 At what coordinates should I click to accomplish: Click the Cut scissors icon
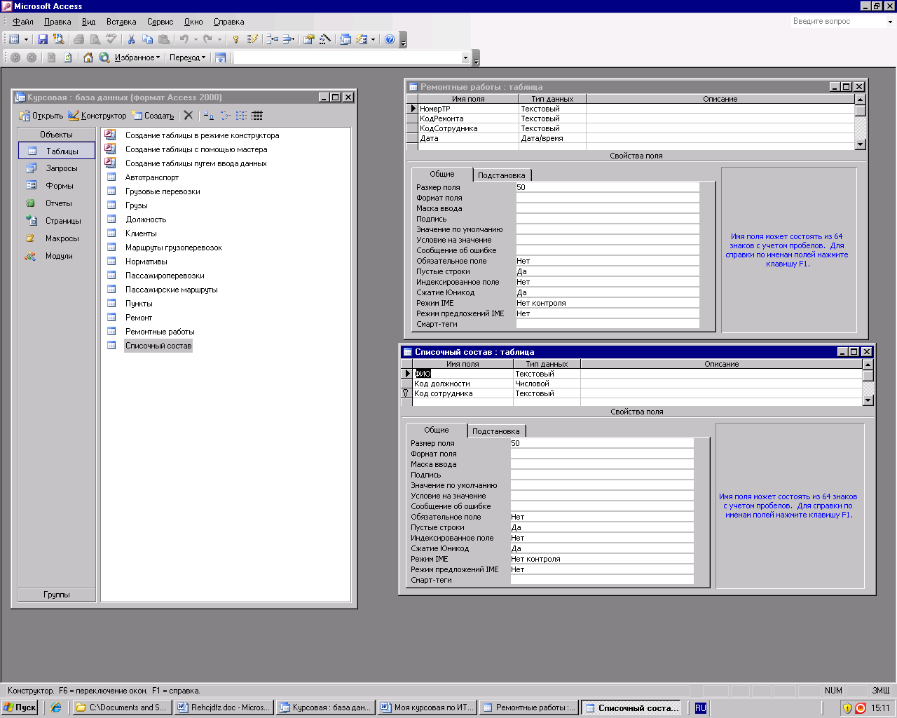tap(131, 40)
